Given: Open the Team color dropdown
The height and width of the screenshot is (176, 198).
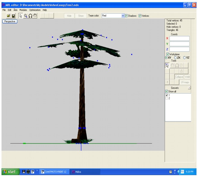Looking at the screenshot, I should [x=123, y=16].
